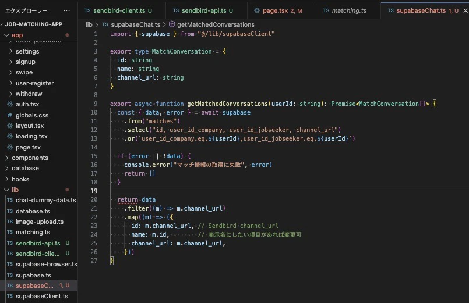Click "@/lib/supabaseClient" import string
469x303 pixels.
click(x=236, y=34)
